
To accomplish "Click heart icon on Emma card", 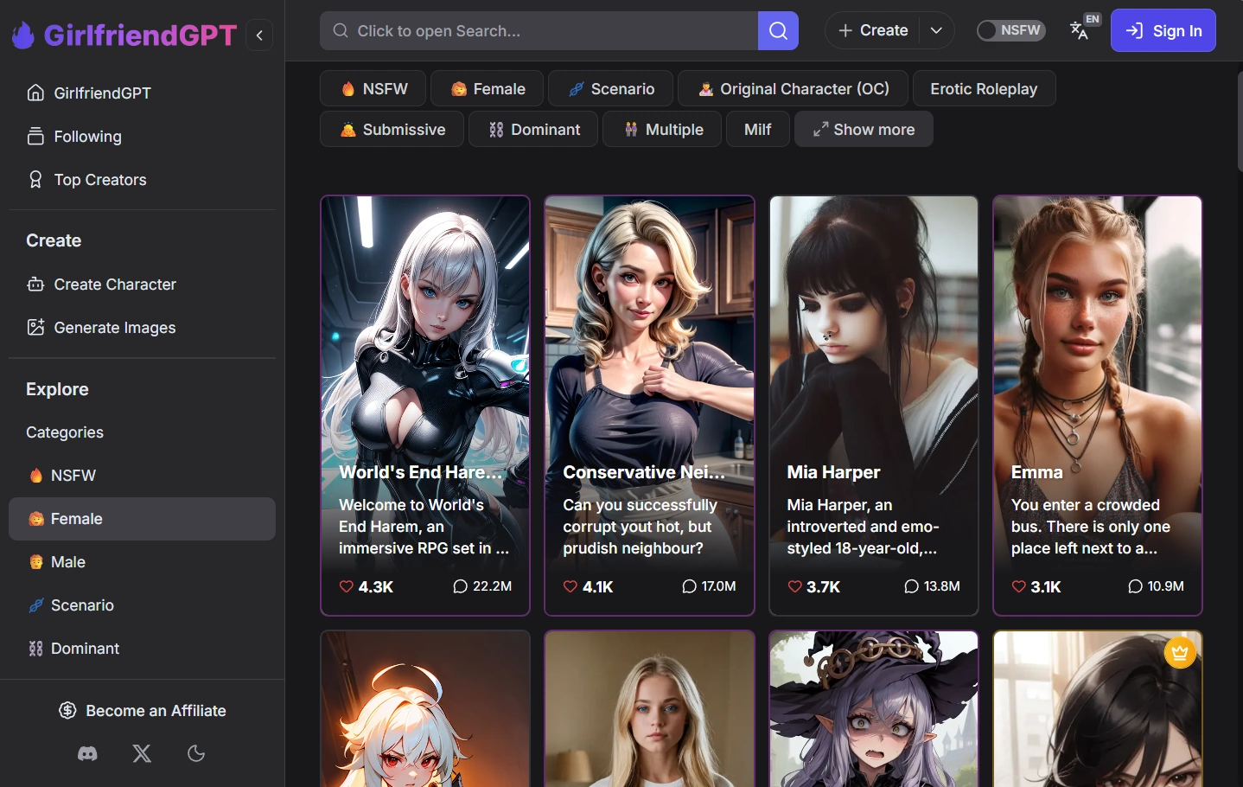I will [x=1019, y=586].
